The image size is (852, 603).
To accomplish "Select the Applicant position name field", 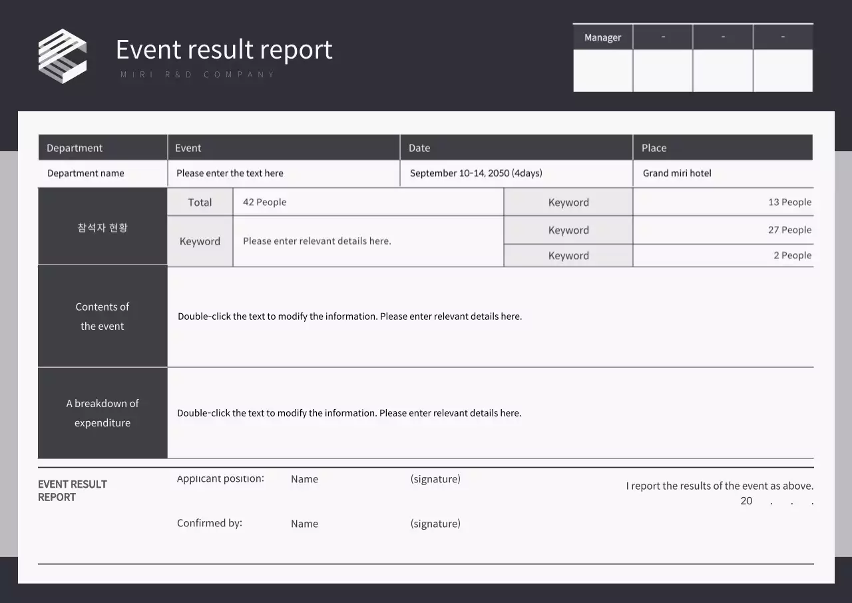I will [304, 478].
